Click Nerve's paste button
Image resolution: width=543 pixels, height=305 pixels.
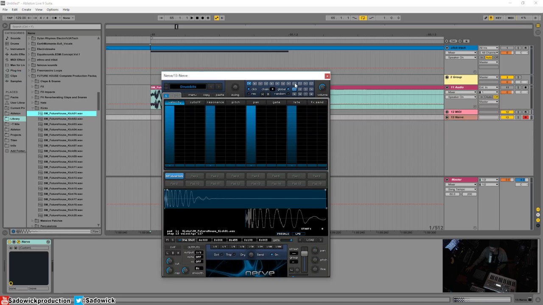pyautogui.click(x=220, y=95)
